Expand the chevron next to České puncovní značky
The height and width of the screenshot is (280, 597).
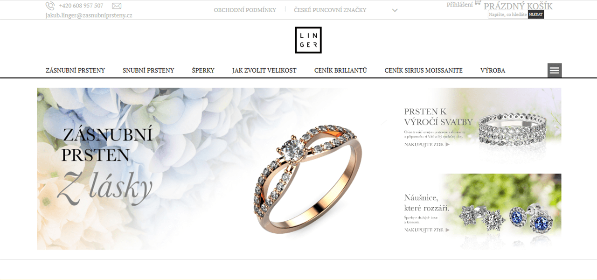395,10
